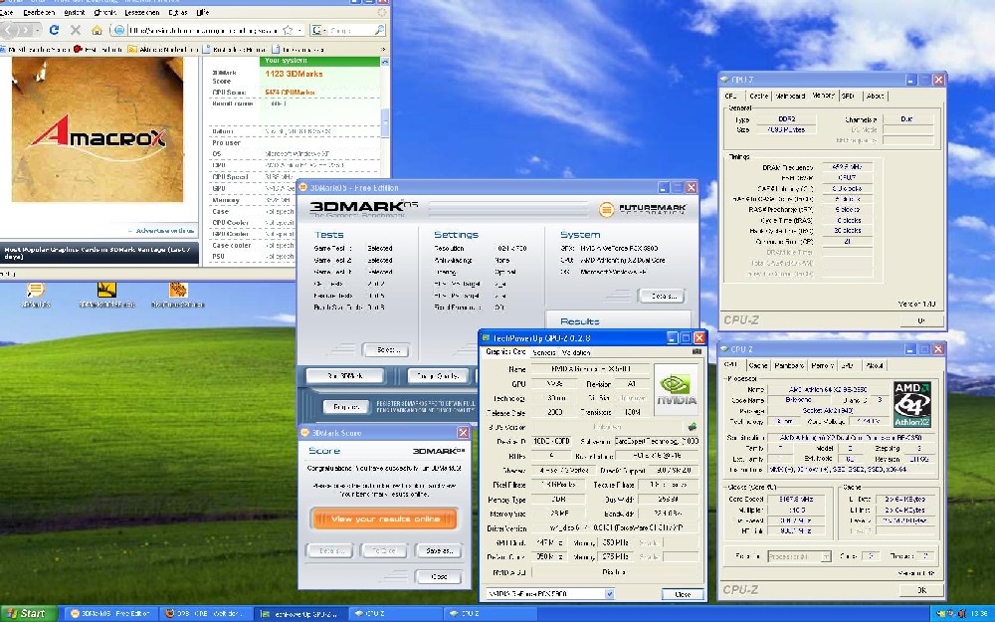
Task: Click the Your system green header
Action: pyautogui.click(x=319, y=61)
